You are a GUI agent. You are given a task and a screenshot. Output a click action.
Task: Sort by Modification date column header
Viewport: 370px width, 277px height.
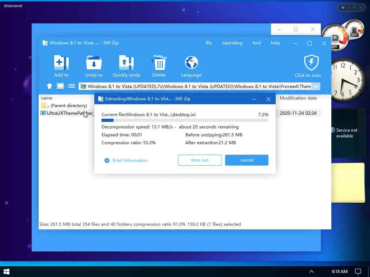(x=298, y=98)
